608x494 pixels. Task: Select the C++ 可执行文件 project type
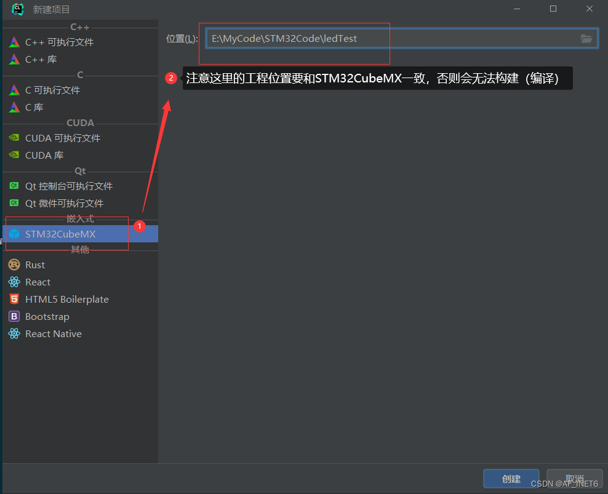(80, 42)
